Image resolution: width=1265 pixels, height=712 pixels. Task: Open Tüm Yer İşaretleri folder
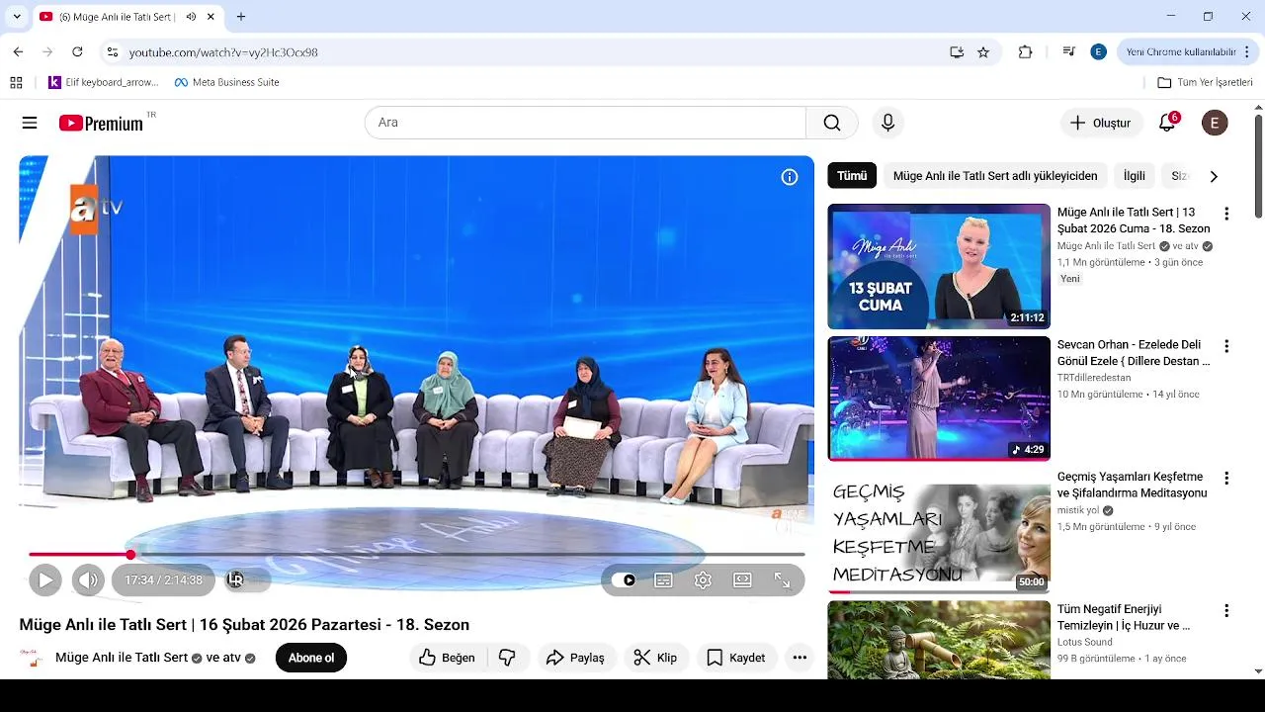[x=1205, y=82]
